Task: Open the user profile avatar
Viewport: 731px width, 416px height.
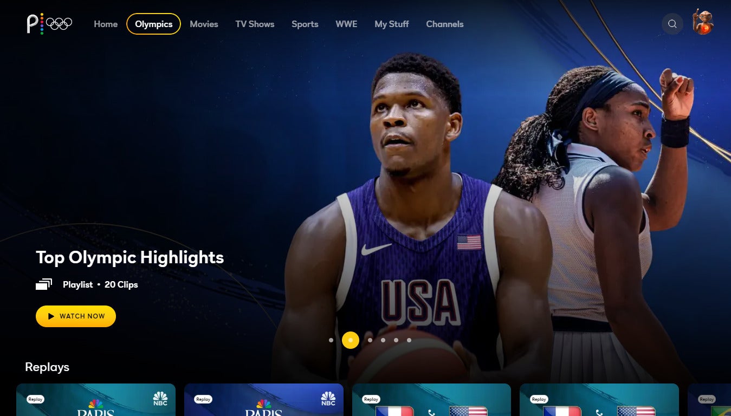Action: [x=703, y=23]
